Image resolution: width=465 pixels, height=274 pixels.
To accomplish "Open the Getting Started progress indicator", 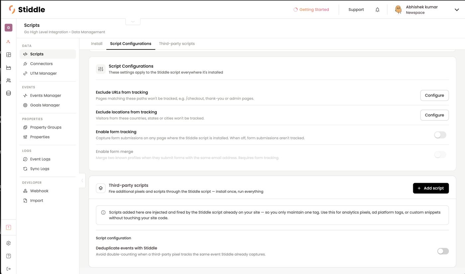I will 311,10.
